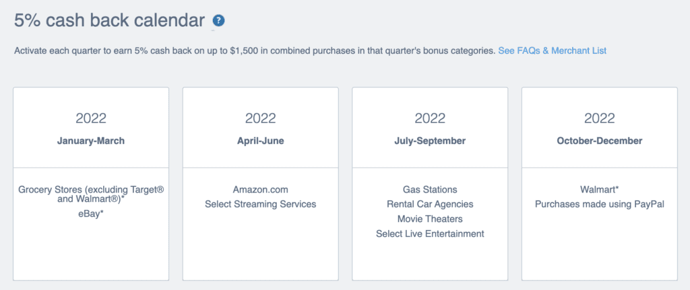This screenshot has width=690, height=290.
Task: Click Select Streaming Services entry
Action: [261, 205]
